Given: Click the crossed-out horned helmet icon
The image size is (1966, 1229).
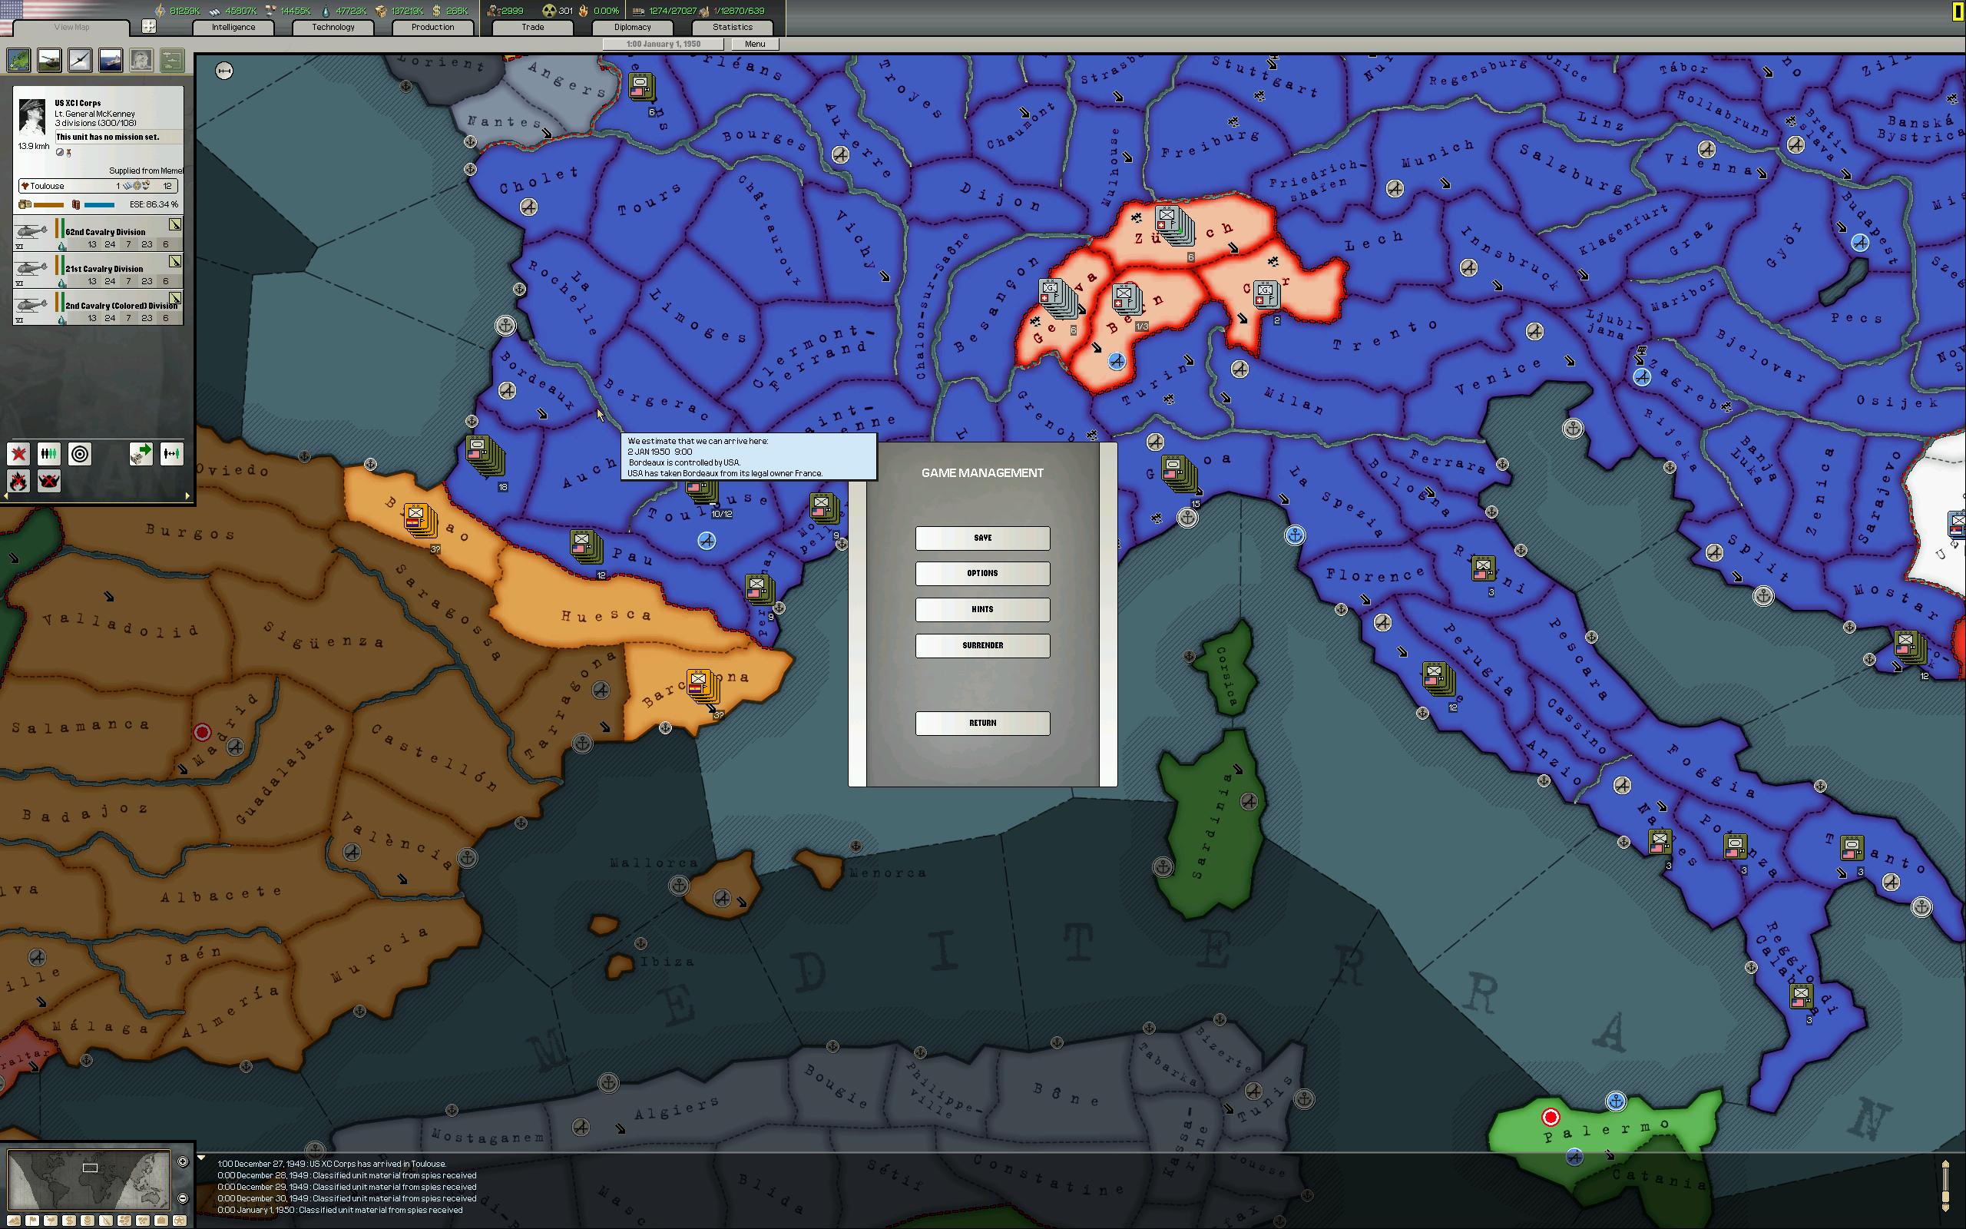Looking at the screenshot, I should pyautogui.click(x=48, y=481).
